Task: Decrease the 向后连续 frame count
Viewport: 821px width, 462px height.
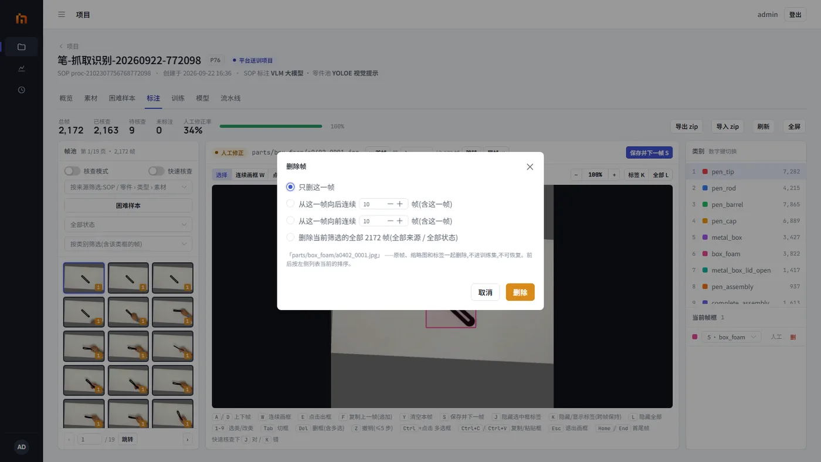Action: [x=391, y=204]
